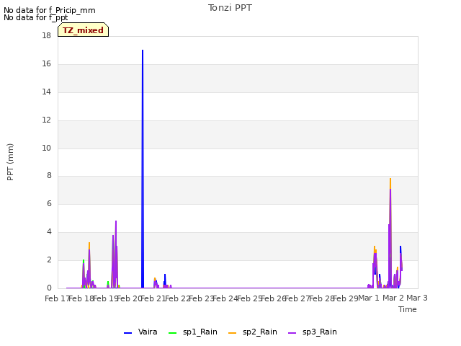Click the 10 y-axis tick label
Viewport: 461px width, 346px height.
coord(46,148)
